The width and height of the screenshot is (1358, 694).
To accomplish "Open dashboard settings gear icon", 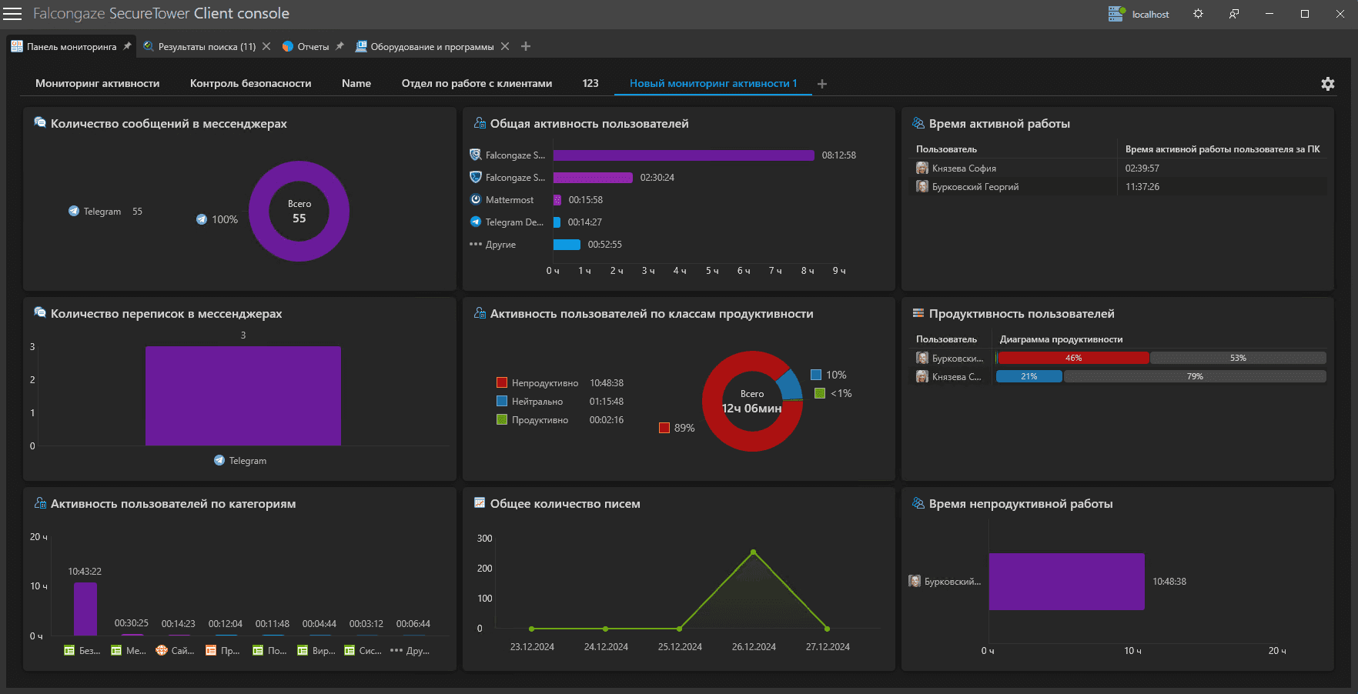I will 1327,84.
